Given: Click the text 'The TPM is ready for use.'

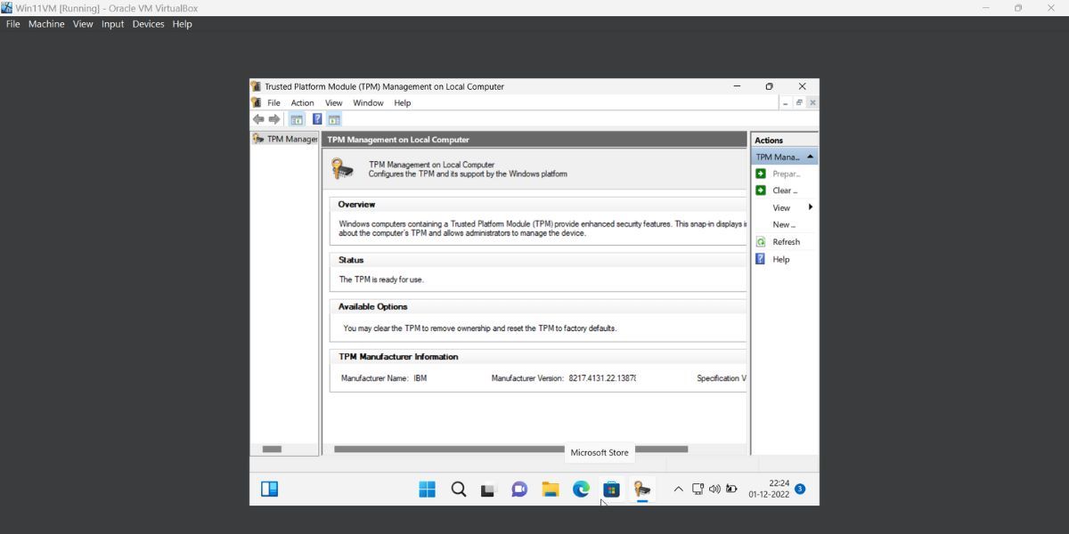Looking at the screenshot, I should [x=381, y=279].
